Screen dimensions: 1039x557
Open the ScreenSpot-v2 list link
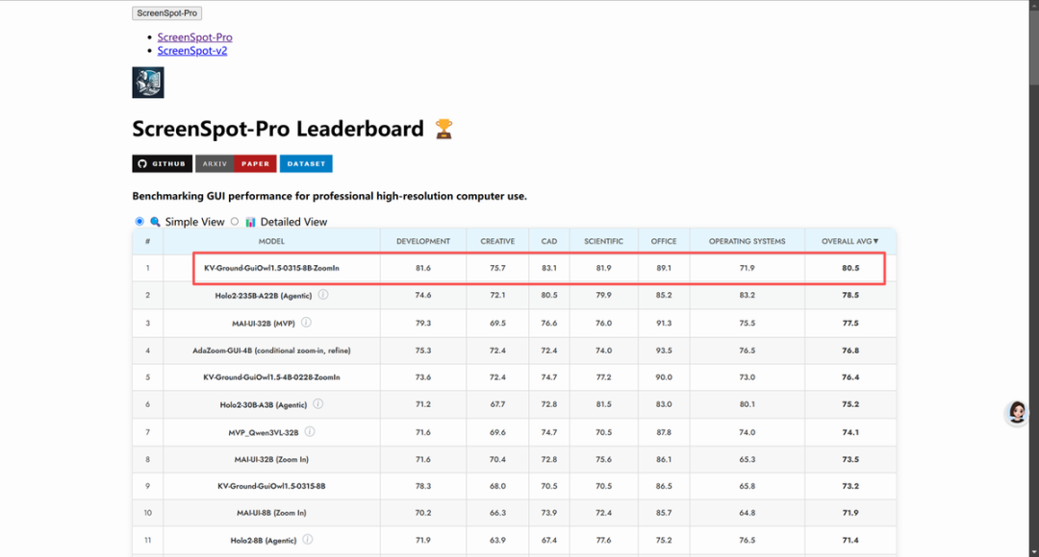[x=192, y=51]
